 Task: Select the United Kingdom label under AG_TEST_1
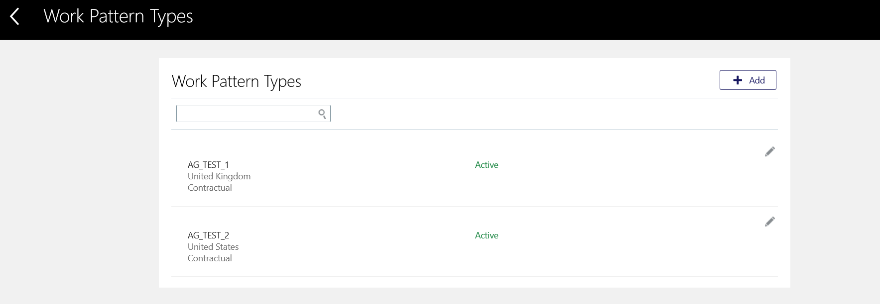click(219, 176)
